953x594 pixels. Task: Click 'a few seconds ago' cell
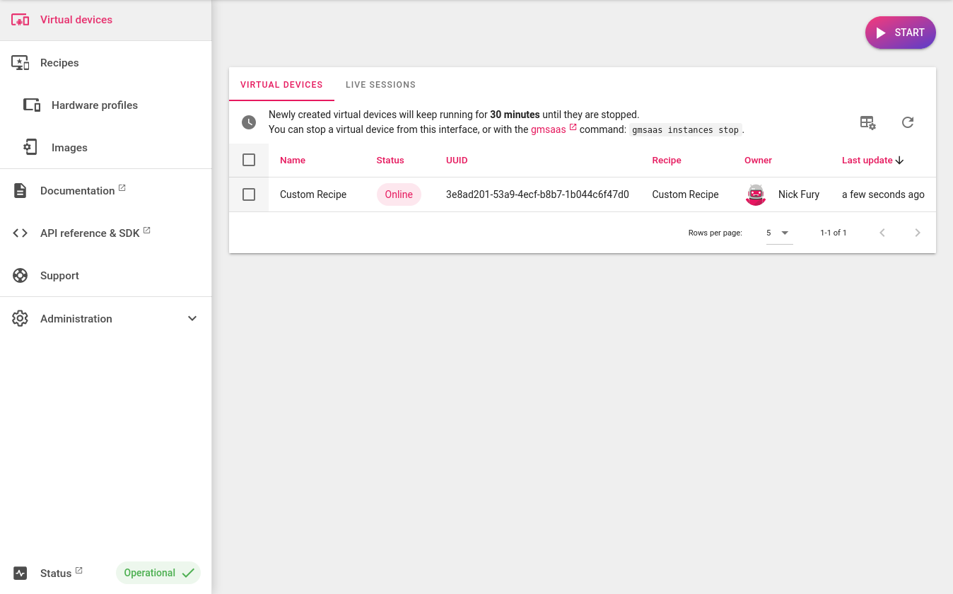tap(883, 194)
